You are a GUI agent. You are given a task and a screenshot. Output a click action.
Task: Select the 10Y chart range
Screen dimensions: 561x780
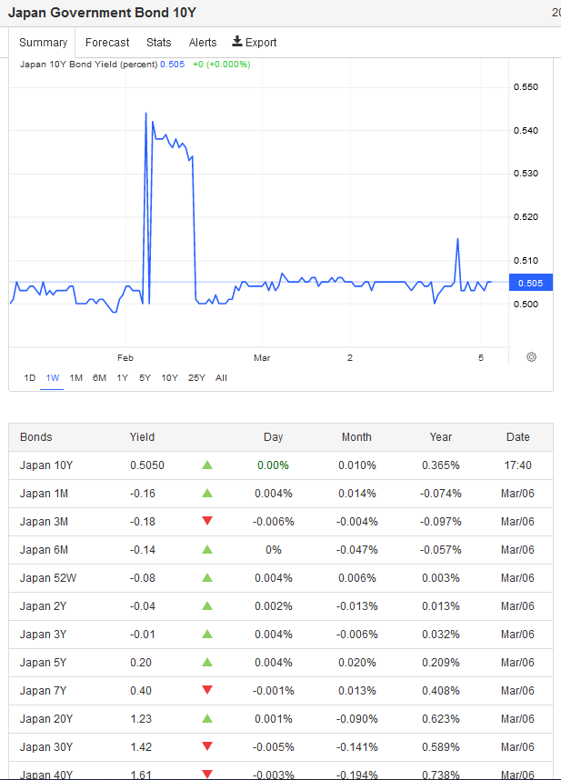click(169, 378)
